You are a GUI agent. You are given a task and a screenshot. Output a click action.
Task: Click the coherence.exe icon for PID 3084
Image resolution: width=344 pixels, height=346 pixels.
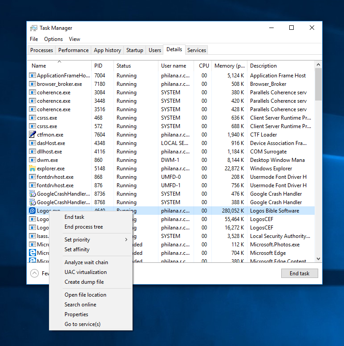click(x=32, y=92)
